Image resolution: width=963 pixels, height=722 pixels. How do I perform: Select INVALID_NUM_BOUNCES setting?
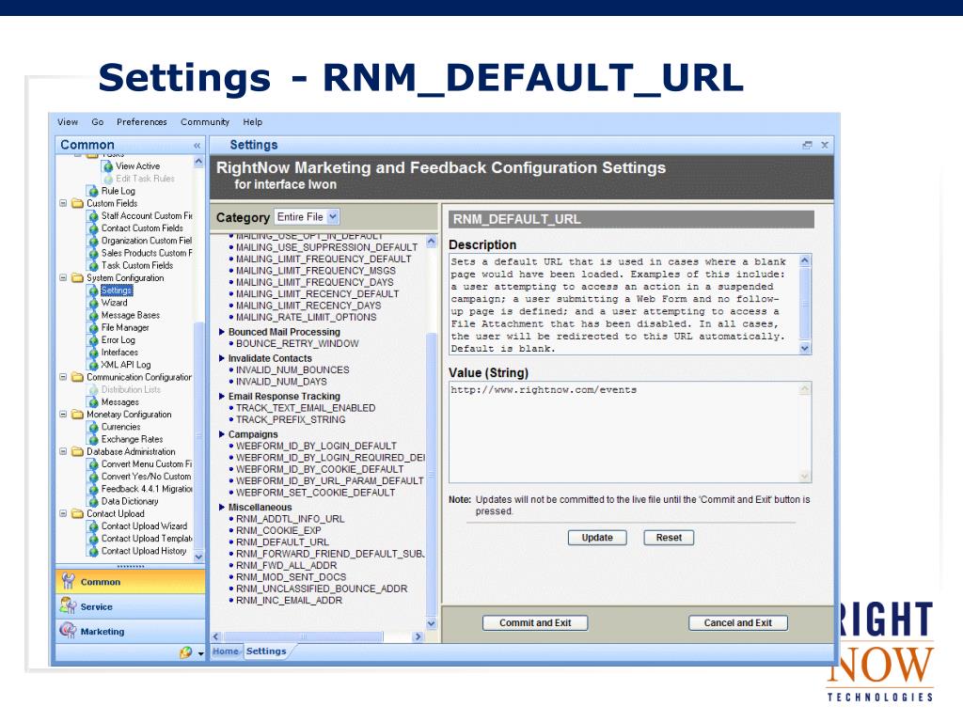[x=292, y=370]
